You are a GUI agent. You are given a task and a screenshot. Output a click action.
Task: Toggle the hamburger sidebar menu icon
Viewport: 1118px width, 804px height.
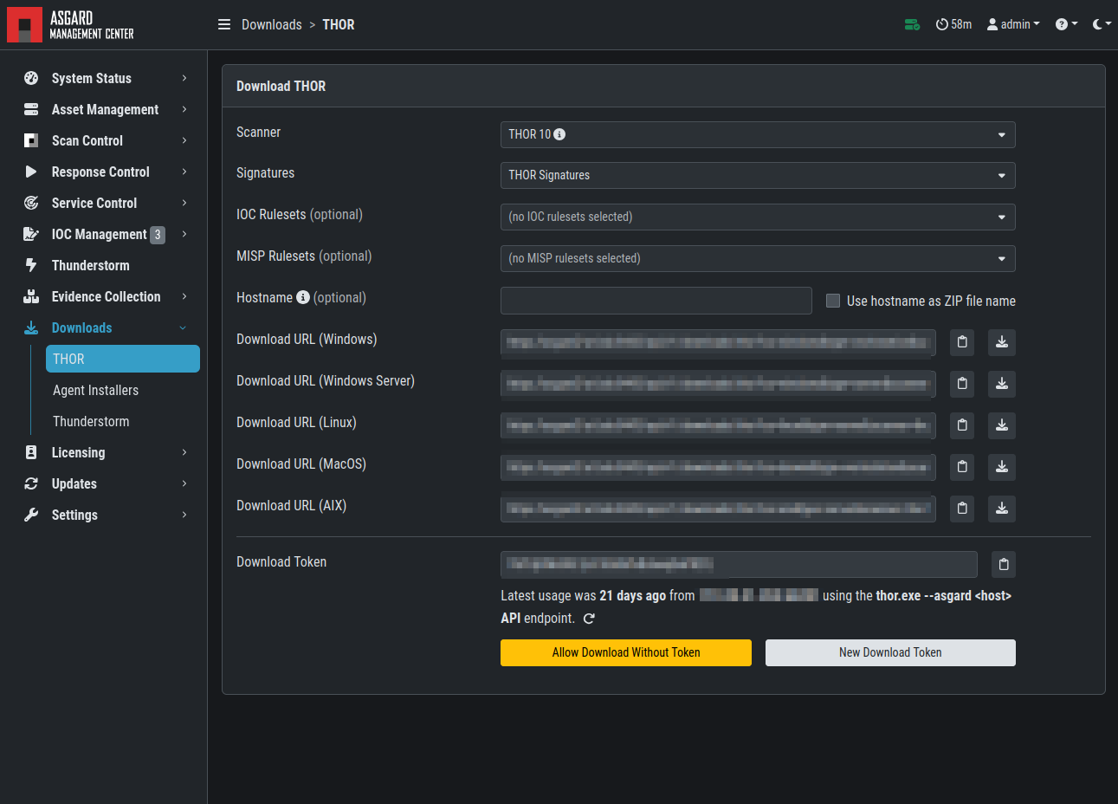coord(224,24)
